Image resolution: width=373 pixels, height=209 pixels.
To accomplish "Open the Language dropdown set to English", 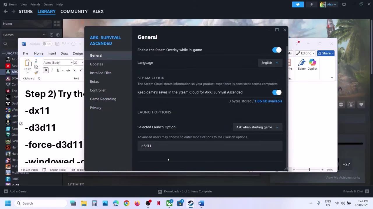I will pos(270,63).
